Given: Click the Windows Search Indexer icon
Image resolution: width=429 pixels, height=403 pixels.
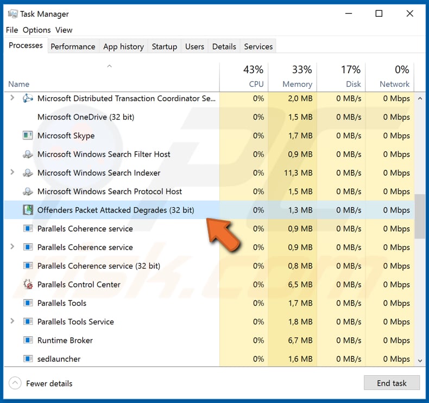Looking at the screenshot, I should point(28,172).
